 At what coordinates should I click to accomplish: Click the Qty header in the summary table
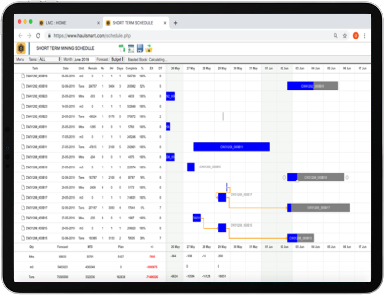pyautogui.click(x=31, y=247)
